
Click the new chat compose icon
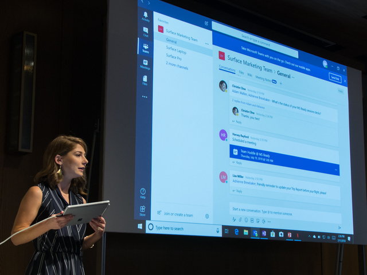[206, 23]
